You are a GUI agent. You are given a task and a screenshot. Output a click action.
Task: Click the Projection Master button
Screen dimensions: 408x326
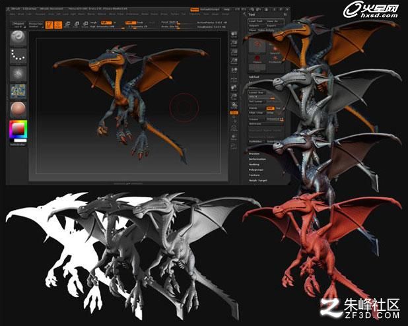(x=36, y=24)
